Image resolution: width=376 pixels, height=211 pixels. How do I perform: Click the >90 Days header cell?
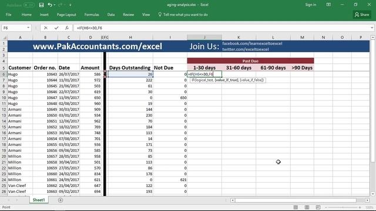(302, 68)
